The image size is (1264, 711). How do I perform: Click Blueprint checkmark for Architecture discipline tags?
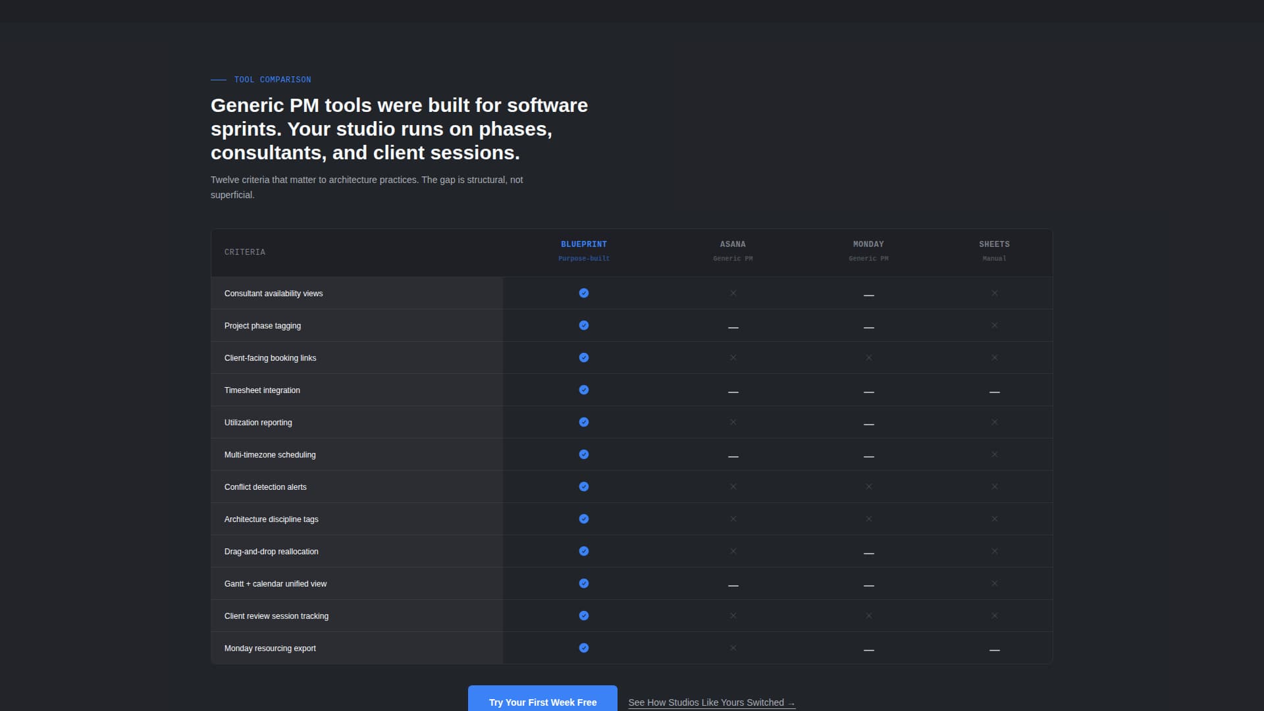(x=584, y=519)
